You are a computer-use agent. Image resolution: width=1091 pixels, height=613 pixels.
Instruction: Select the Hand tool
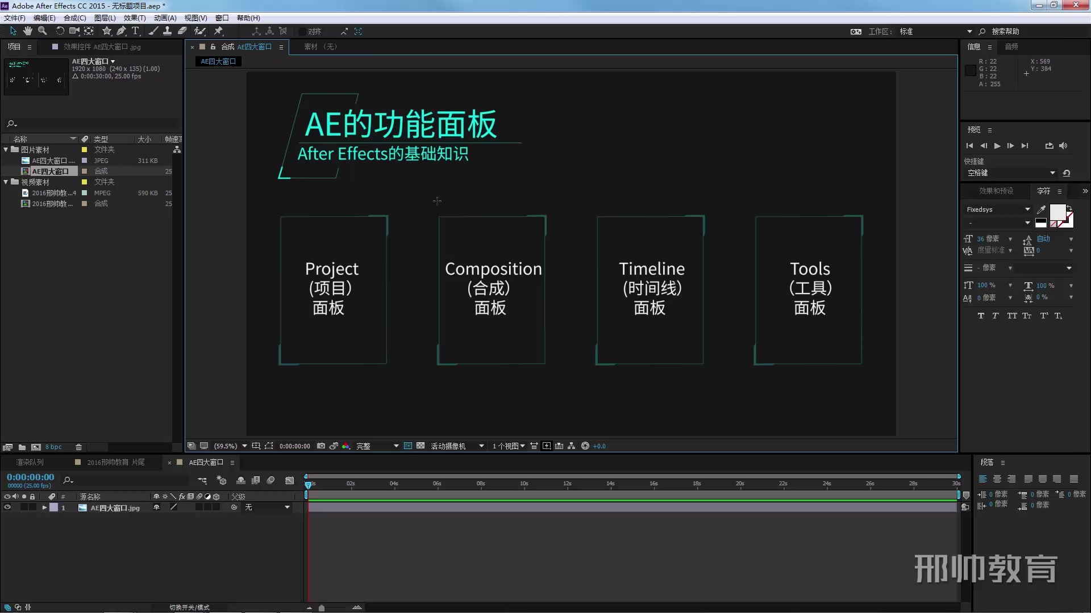pos(27,31)
